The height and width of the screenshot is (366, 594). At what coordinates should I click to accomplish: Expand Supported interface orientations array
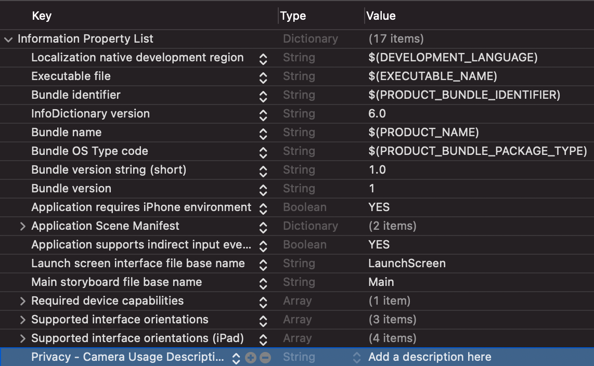(x=22, y=320)
